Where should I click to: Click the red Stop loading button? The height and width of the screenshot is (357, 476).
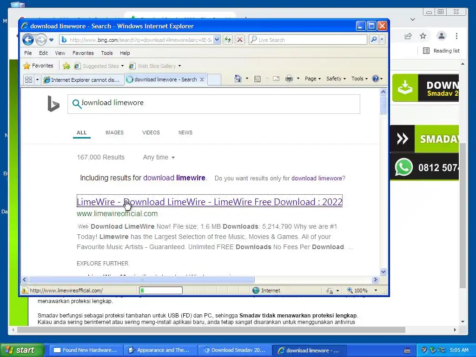[x=240, y=40]
